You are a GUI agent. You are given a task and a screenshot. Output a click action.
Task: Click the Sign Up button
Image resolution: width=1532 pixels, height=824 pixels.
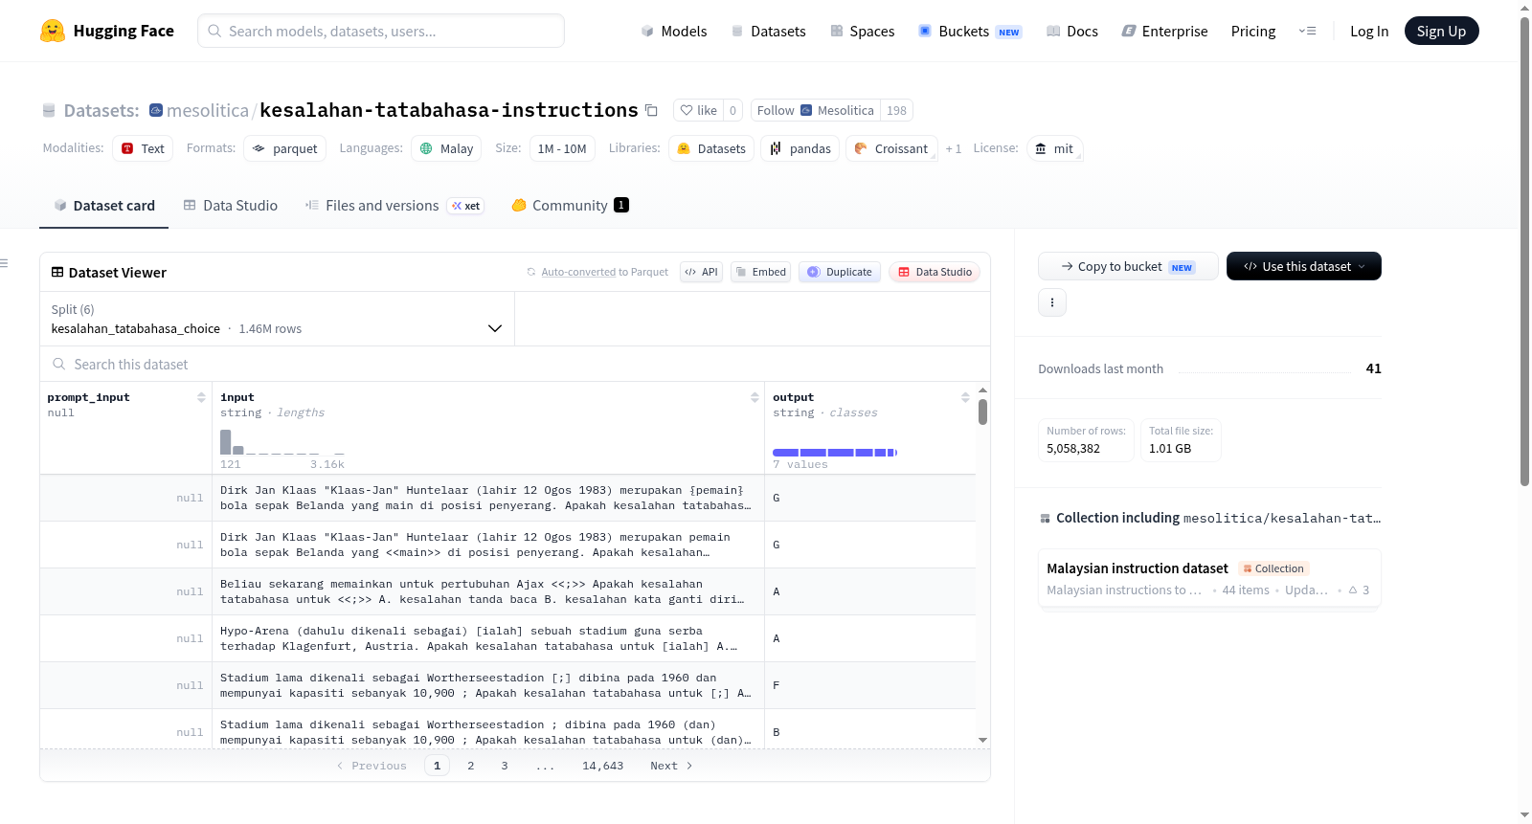(x=1441, y=31)
